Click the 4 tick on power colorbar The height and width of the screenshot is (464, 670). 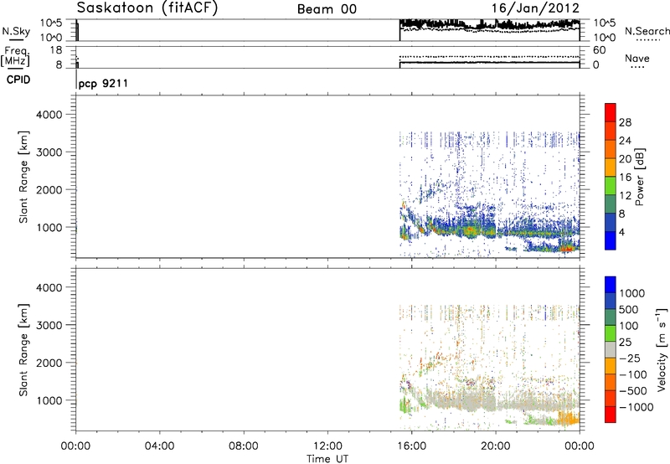click(621, 232)
